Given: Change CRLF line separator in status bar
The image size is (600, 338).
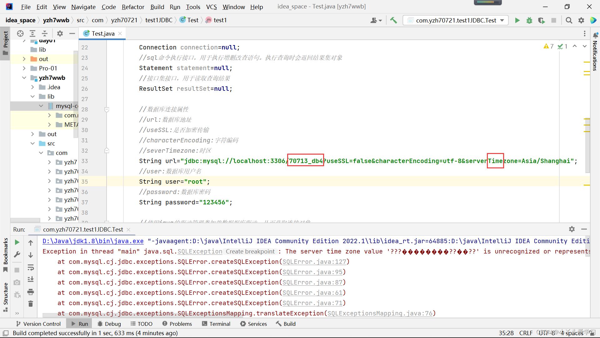Looking at the screenshot, I should [526, 333].
